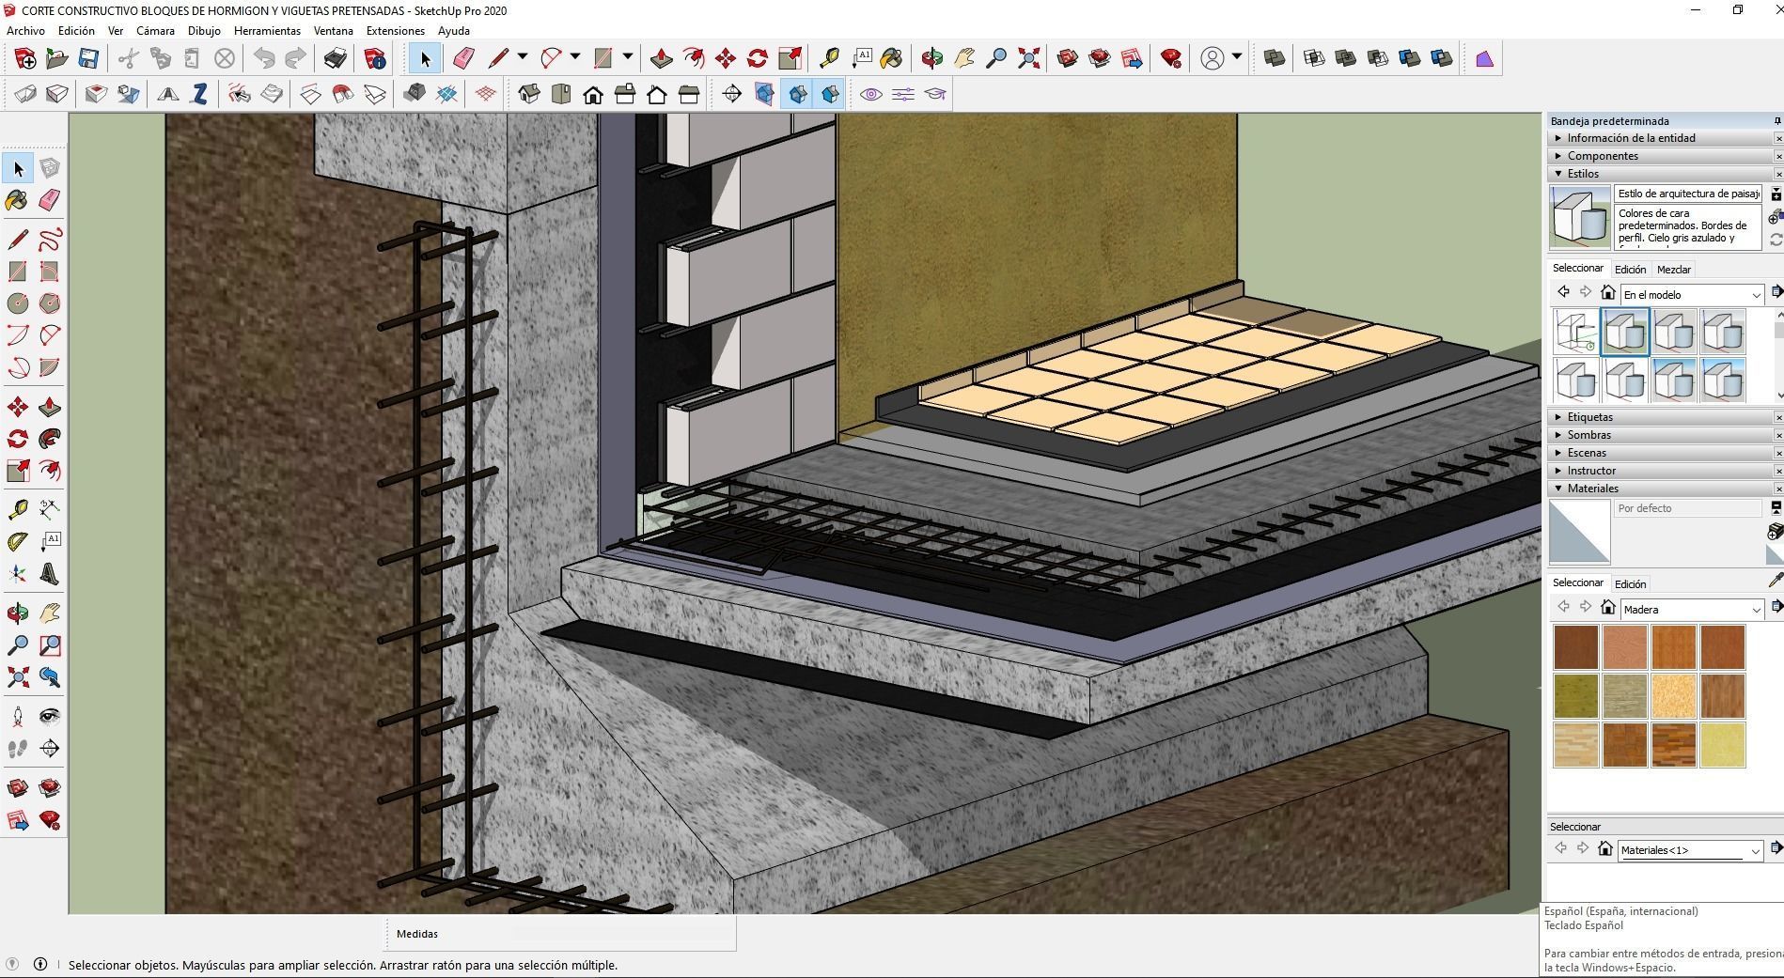Viewport: 1784px width, 978px height.
Task: Collapse the Estilos panel
Action: point(1660,174)
